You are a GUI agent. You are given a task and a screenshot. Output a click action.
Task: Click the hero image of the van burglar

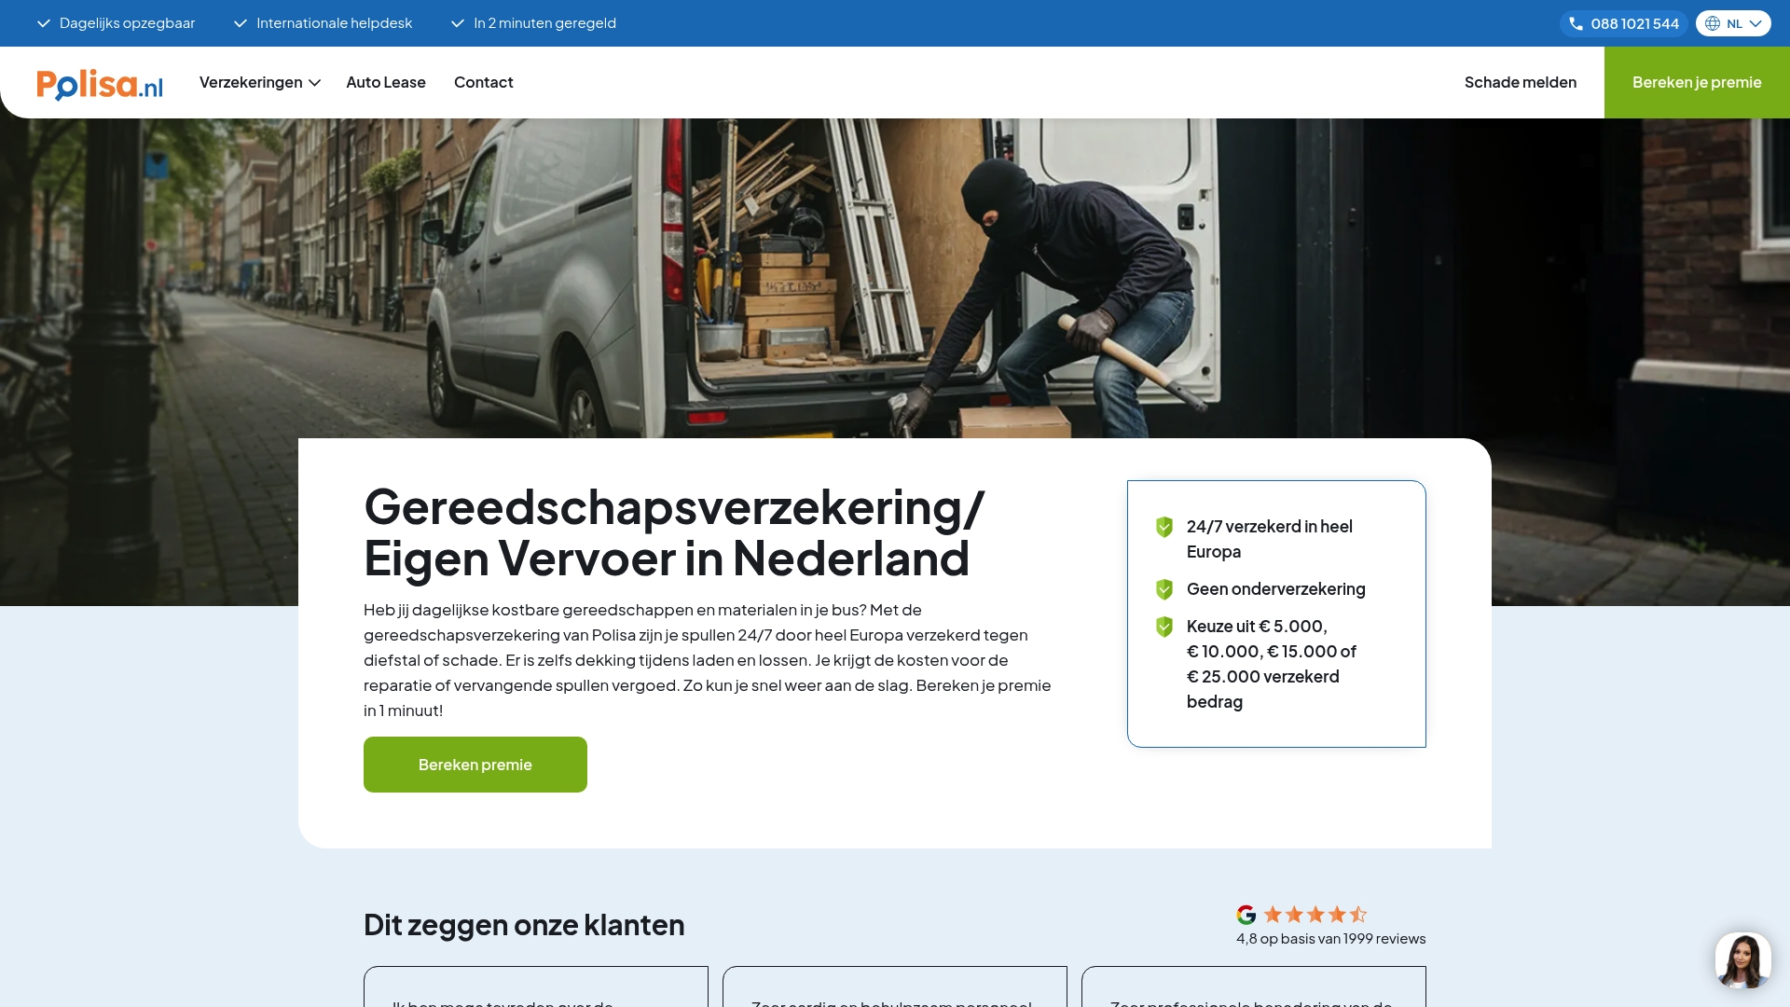[895, 278]
